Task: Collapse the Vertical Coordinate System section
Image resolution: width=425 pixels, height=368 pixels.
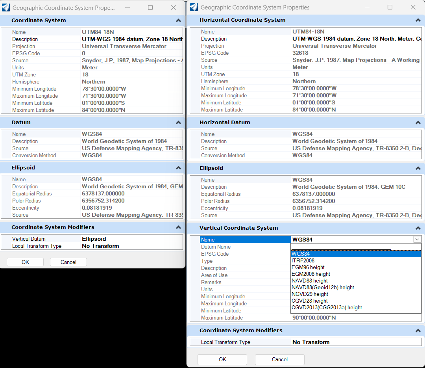Action: click(418, 228)
